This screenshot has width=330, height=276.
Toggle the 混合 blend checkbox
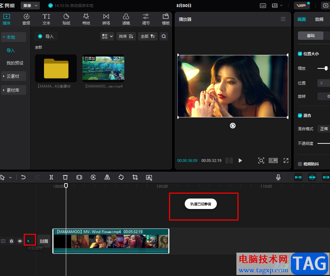click(x=300, y=115)
